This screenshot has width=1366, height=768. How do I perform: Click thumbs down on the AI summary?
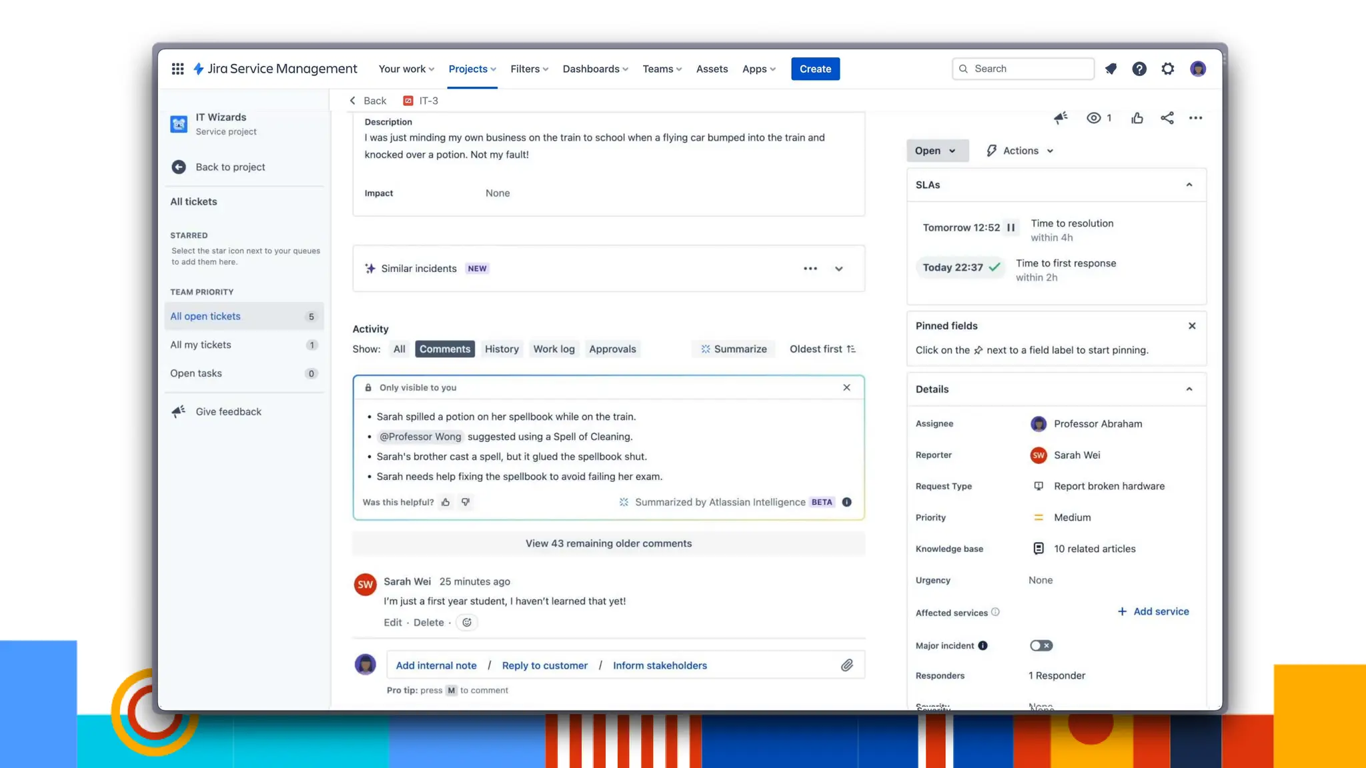coord(466,502)
